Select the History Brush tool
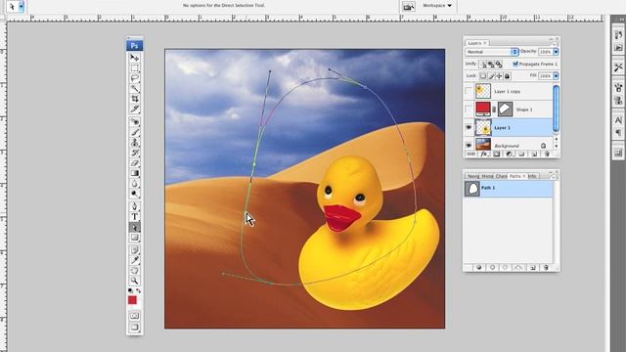Viewport: 626px width, 352px height. coord(135,153)
